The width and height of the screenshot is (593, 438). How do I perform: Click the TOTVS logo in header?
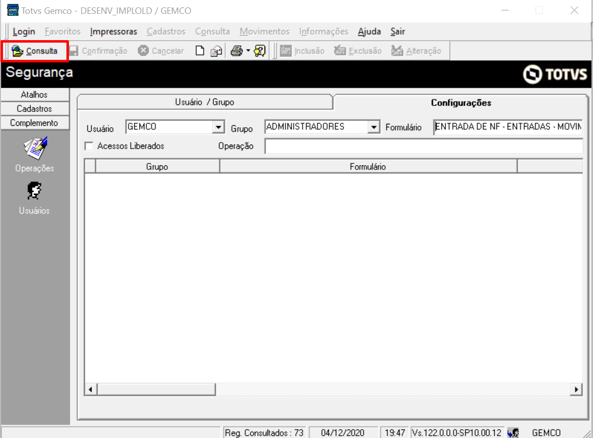click(x=555, y=74)
